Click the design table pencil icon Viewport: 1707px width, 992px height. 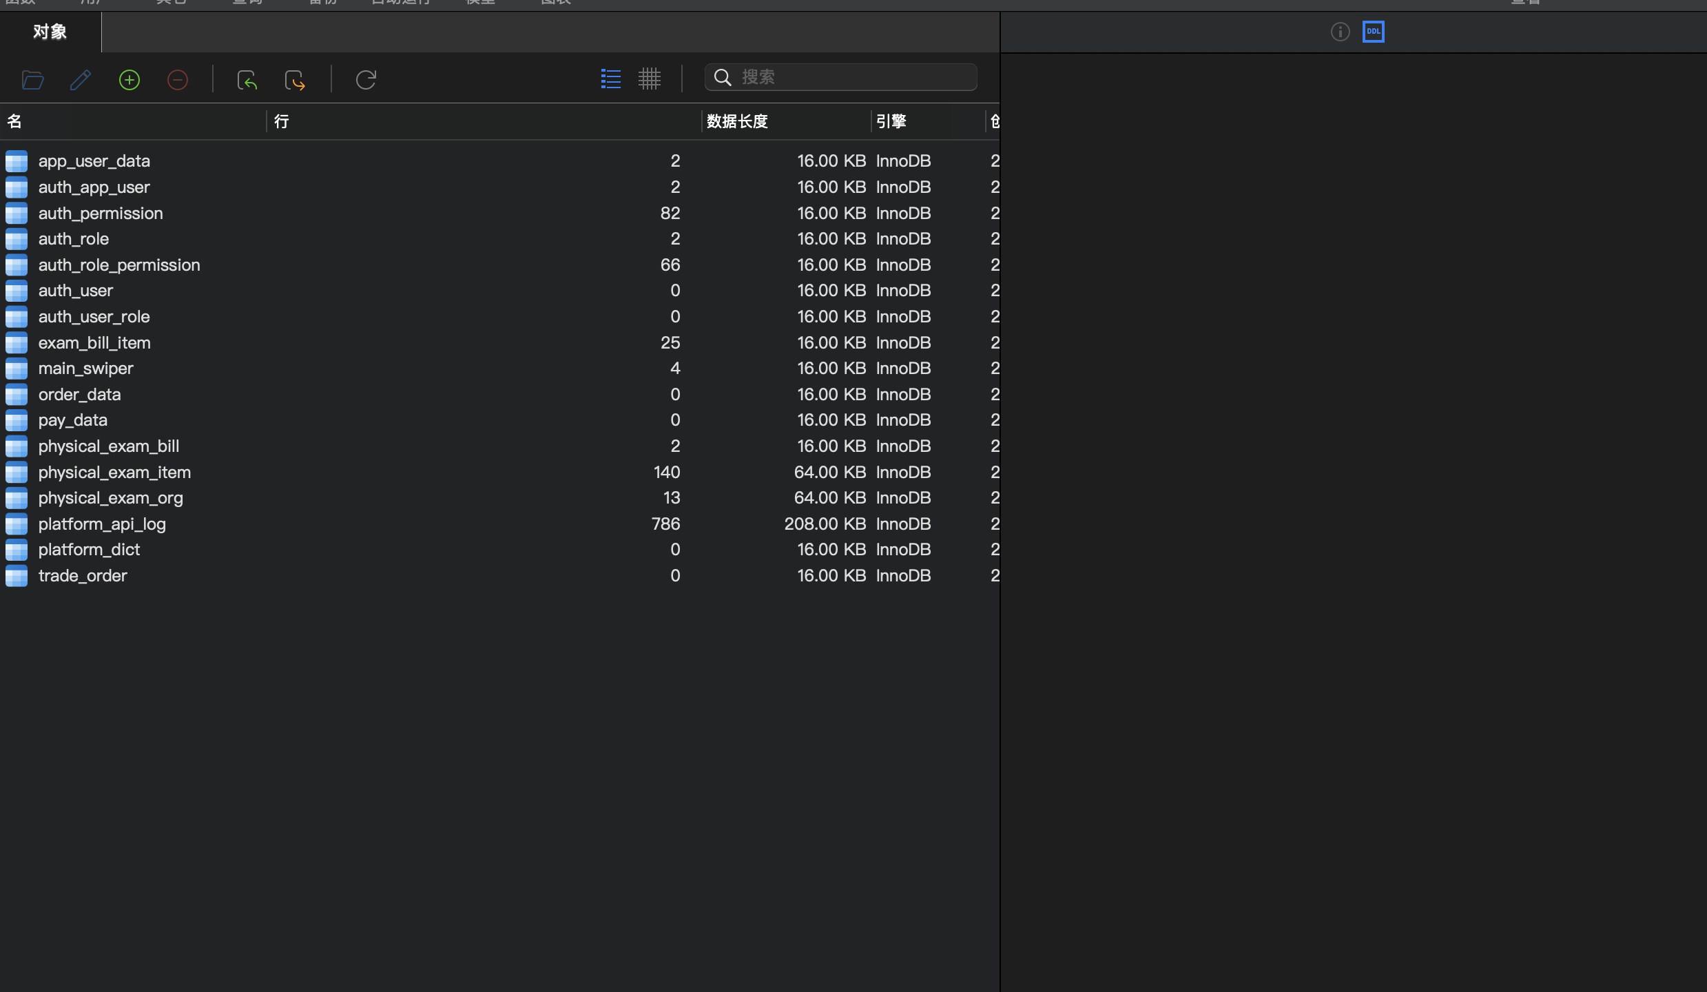[x=81, y=80]
